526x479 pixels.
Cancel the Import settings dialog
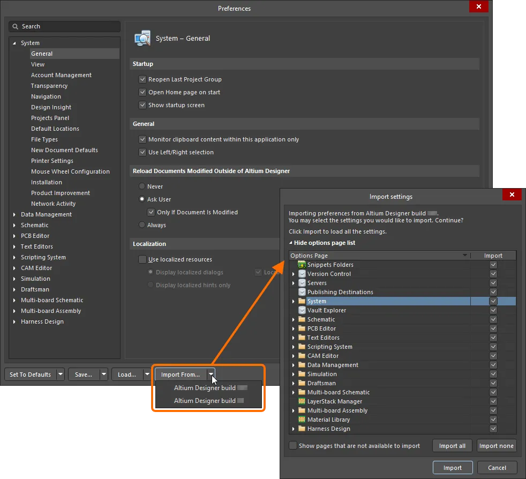(497, 467)
